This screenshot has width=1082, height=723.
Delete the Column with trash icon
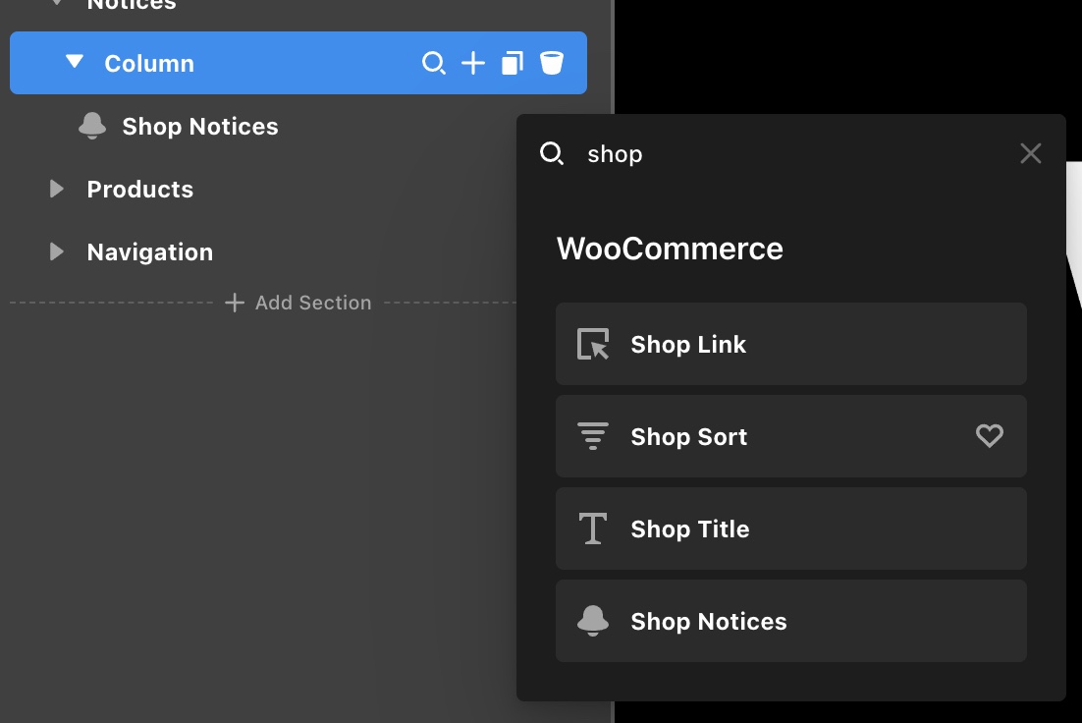552,63
